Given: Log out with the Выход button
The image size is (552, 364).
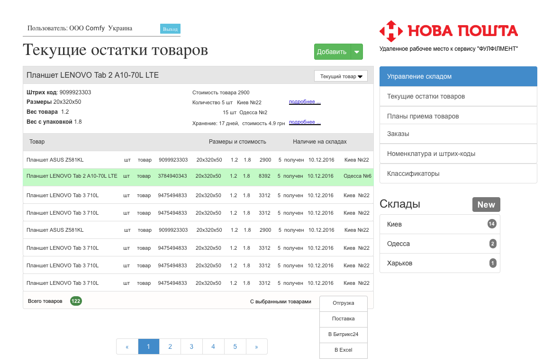Looking at the screenshot, I should (171, 29).
